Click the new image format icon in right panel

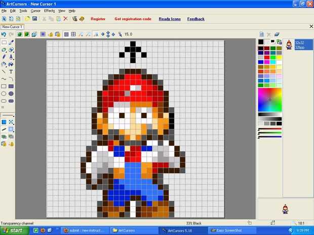(261, 34)
